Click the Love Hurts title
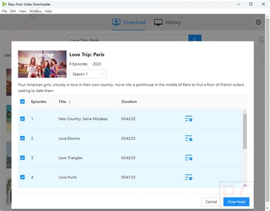 click(67, 177)
